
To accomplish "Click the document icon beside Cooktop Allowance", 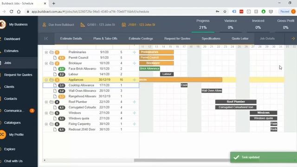I will [55, 85].
